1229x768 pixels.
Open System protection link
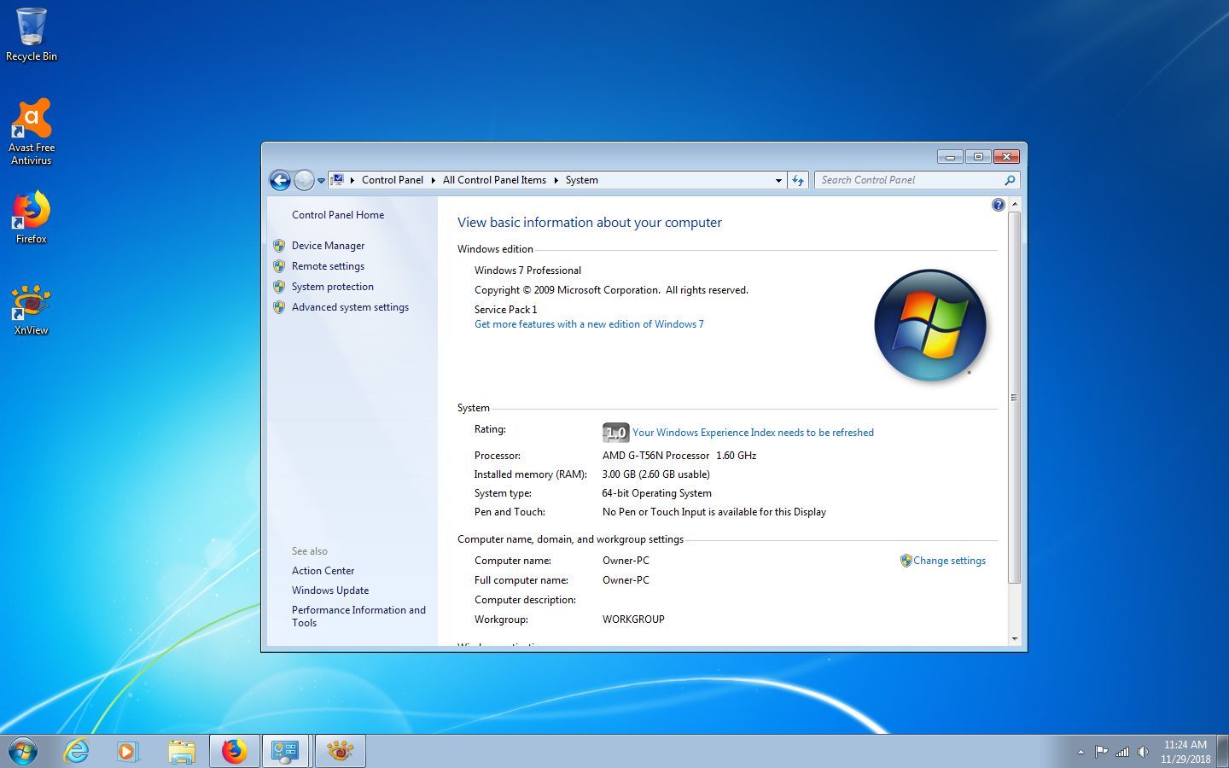pyautogui.click(x=333, y=287)
